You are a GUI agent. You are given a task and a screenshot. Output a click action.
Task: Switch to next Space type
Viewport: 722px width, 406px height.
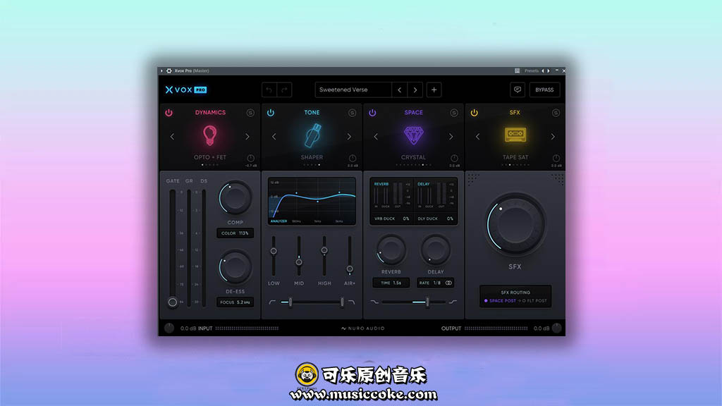click(451, 137)
